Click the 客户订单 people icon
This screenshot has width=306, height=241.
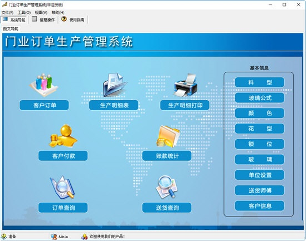[x=43, y=85]
